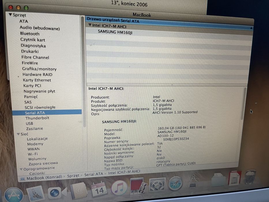Select Drukarki in the sidebar
The image size is (269, 202).
[x=30, y=51]
